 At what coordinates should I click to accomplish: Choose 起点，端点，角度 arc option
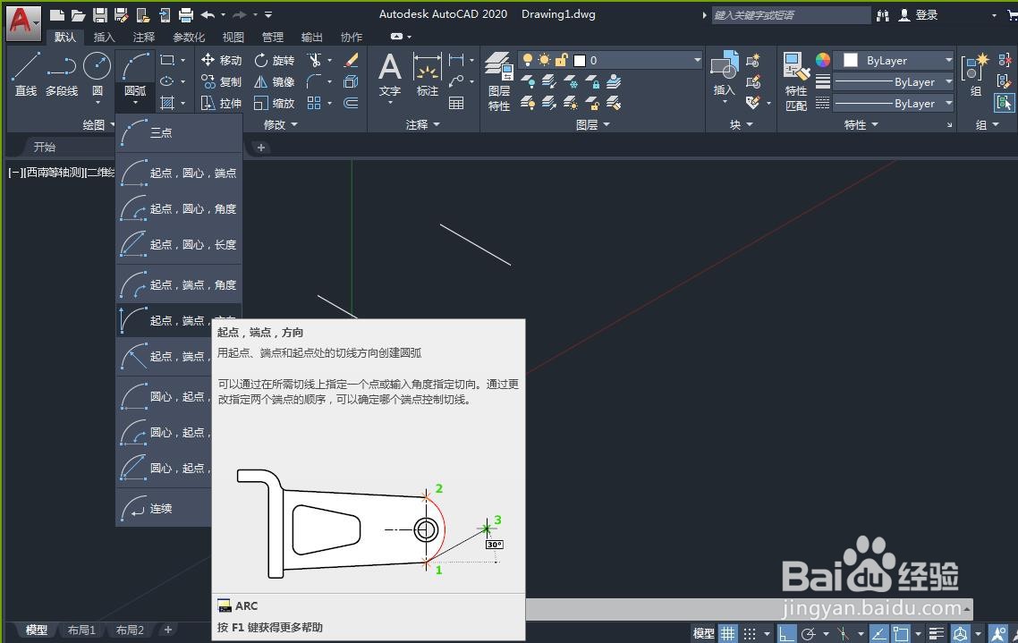(x=179, y=284)
